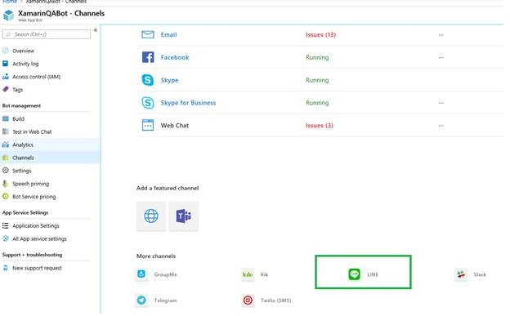Collapse the sidebar with the double chevron
Image resolution: width=510 pixels, height=316 pixels.
click(x=96, y=30)
